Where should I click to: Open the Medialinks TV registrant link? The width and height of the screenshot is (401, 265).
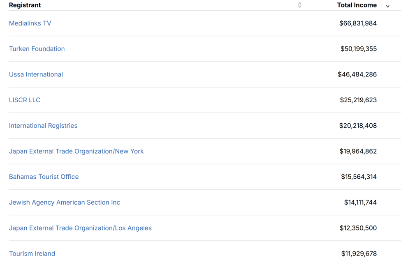click(x=30, y=23)
